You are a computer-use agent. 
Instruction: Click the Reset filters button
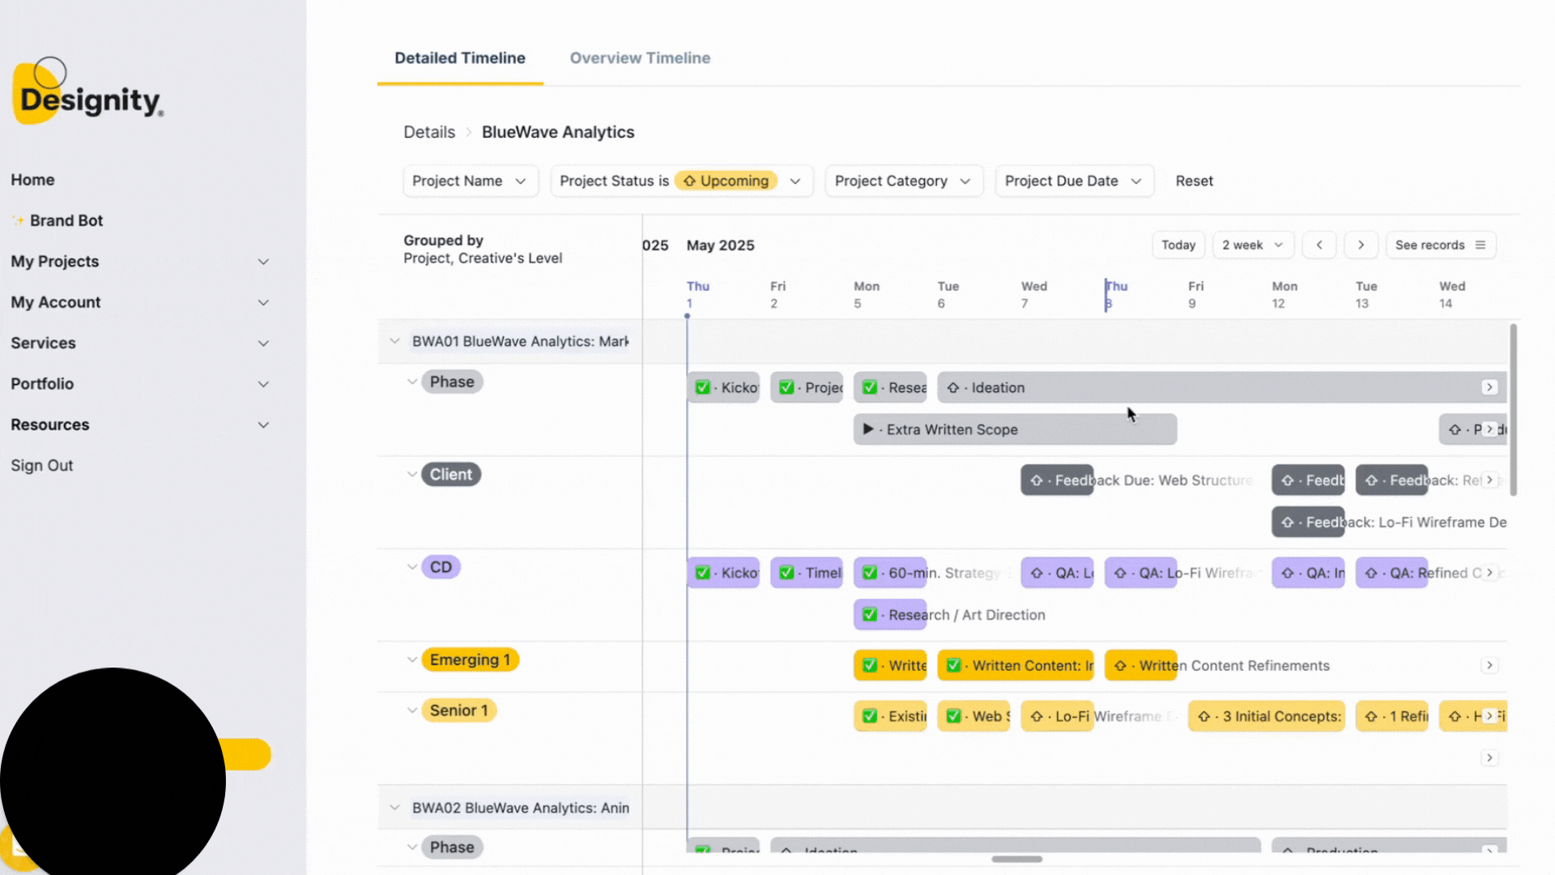pos(1194,181)
